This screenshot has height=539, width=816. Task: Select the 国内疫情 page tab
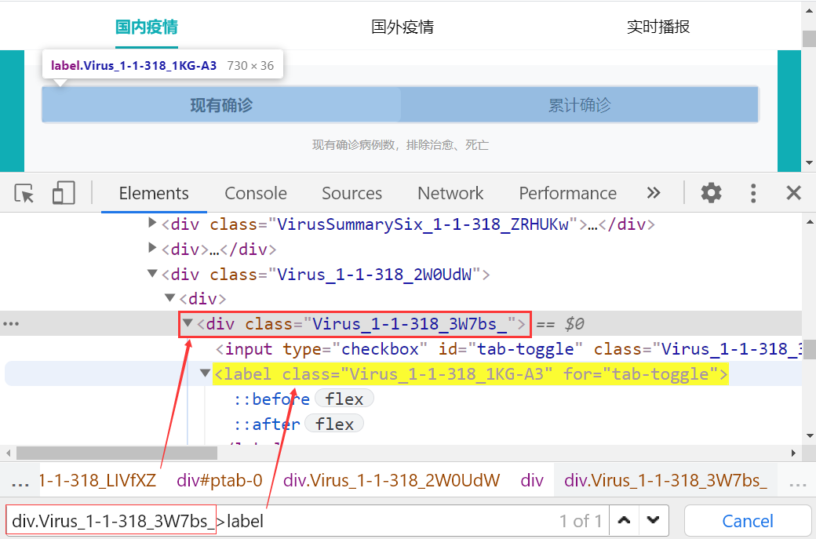coord(147,27)
